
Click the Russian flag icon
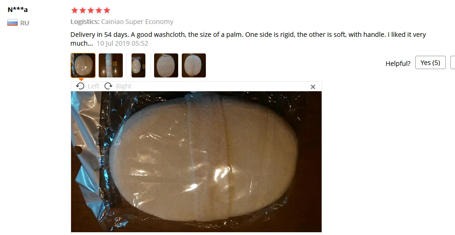point(12,23)
